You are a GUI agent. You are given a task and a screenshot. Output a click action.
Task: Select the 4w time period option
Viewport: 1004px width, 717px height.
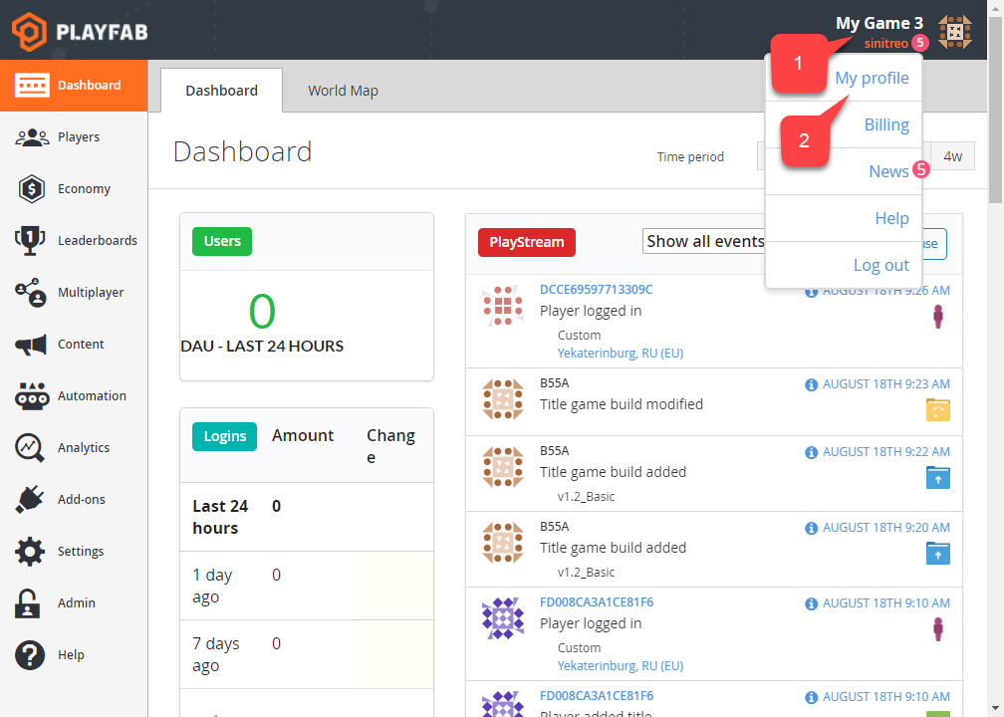pyautogui.click(x=951, y=156)
